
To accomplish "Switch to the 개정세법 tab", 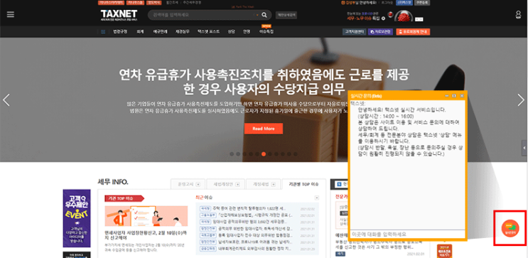I will point(263,184).
